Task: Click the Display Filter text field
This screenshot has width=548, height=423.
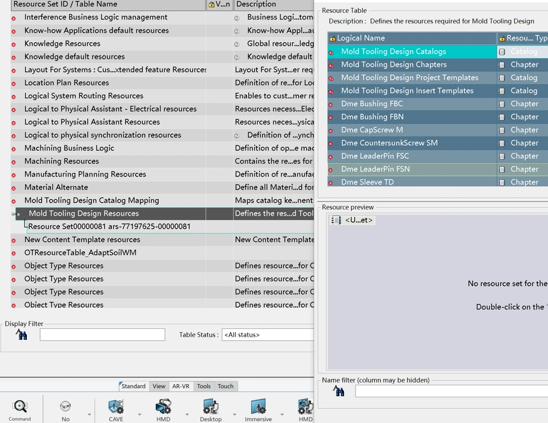Action: click(102, 335)
